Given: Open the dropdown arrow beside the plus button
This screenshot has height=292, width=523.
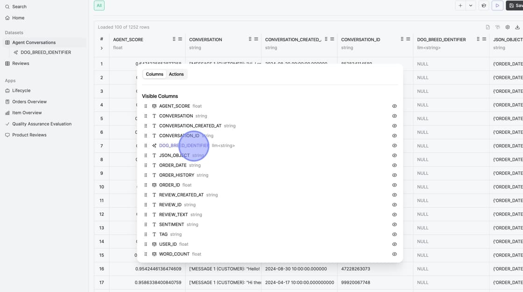Looking at the screenshot, I should point(471,6).
